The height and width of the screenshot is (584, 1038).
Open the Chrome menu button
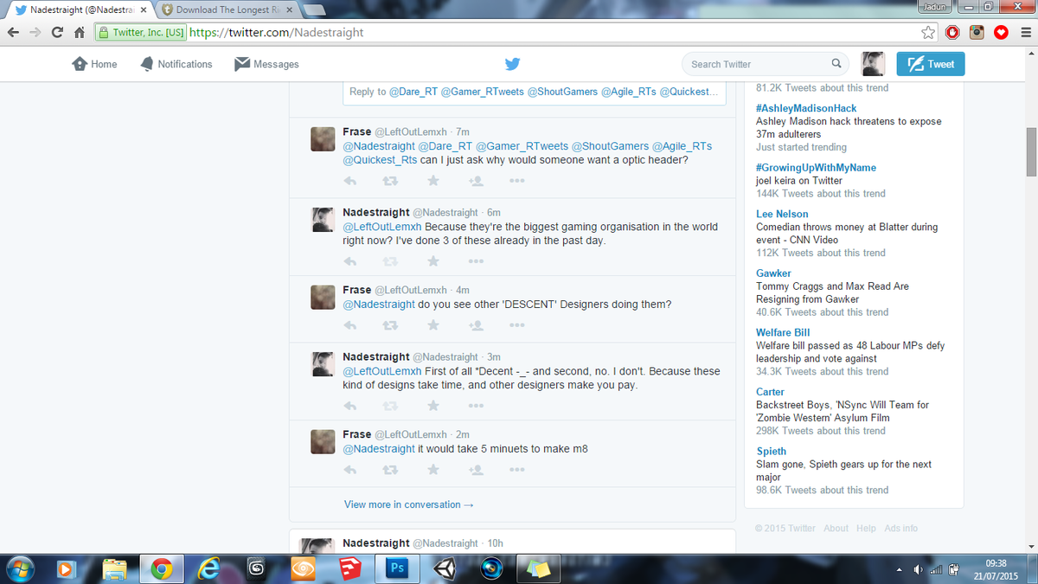[x=1025, y=33]
